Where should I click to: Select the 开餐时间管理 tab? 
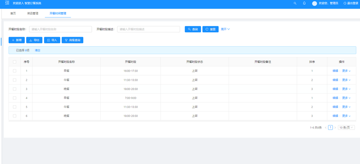(x=58, y=13)
